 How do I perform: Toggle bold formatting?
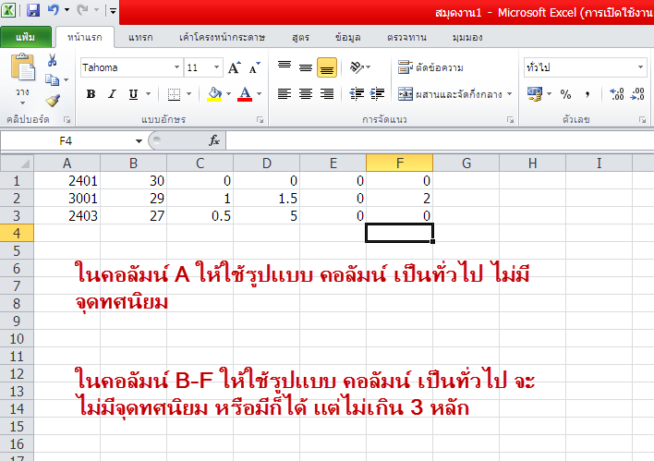(x=91, y=94)
